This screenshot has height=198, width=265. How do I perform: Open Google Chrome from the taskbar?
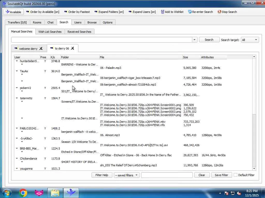click(23, 193)
